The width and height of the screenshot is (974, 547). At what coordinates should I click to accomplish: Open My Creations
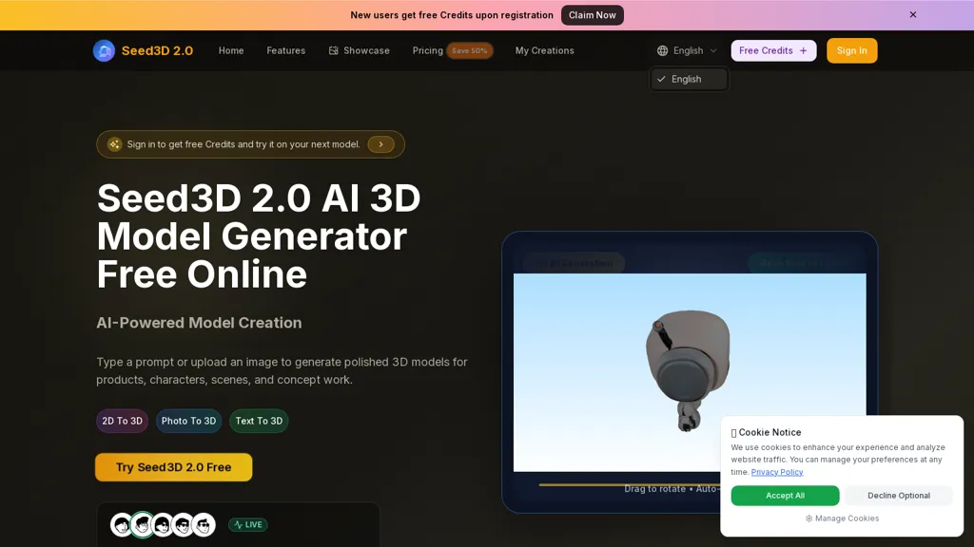pyautogui.click(x=544, y=51)
